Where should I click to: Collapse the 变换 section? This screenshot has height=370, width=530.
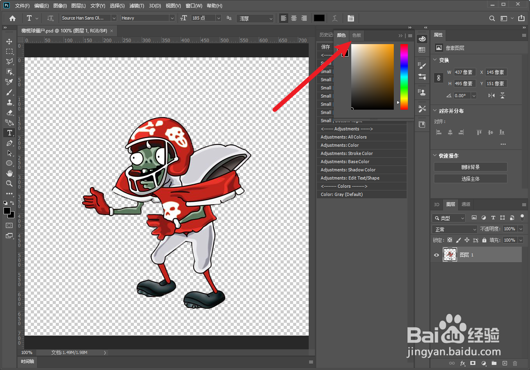[x=435, y=60]
